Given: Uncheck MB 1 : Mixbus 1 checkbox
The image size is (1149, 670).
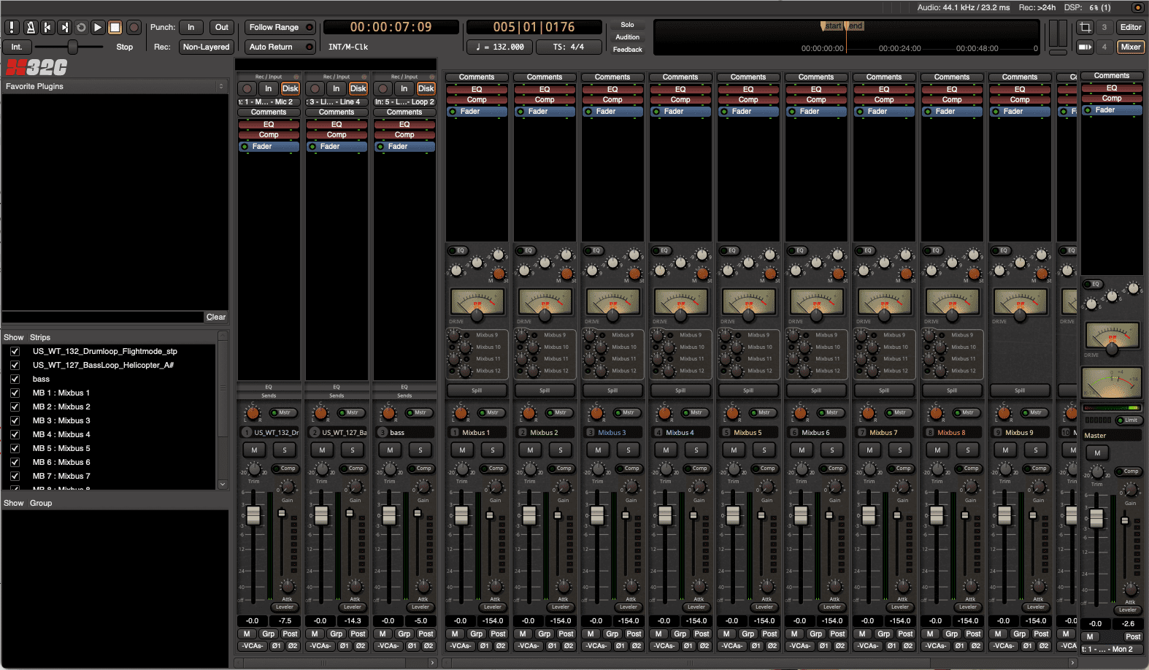Looking at the screenshot, I should [15, 393].
